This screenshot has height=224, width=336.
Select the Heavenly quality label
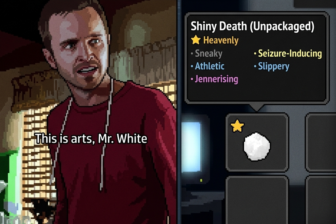point(221,40)
